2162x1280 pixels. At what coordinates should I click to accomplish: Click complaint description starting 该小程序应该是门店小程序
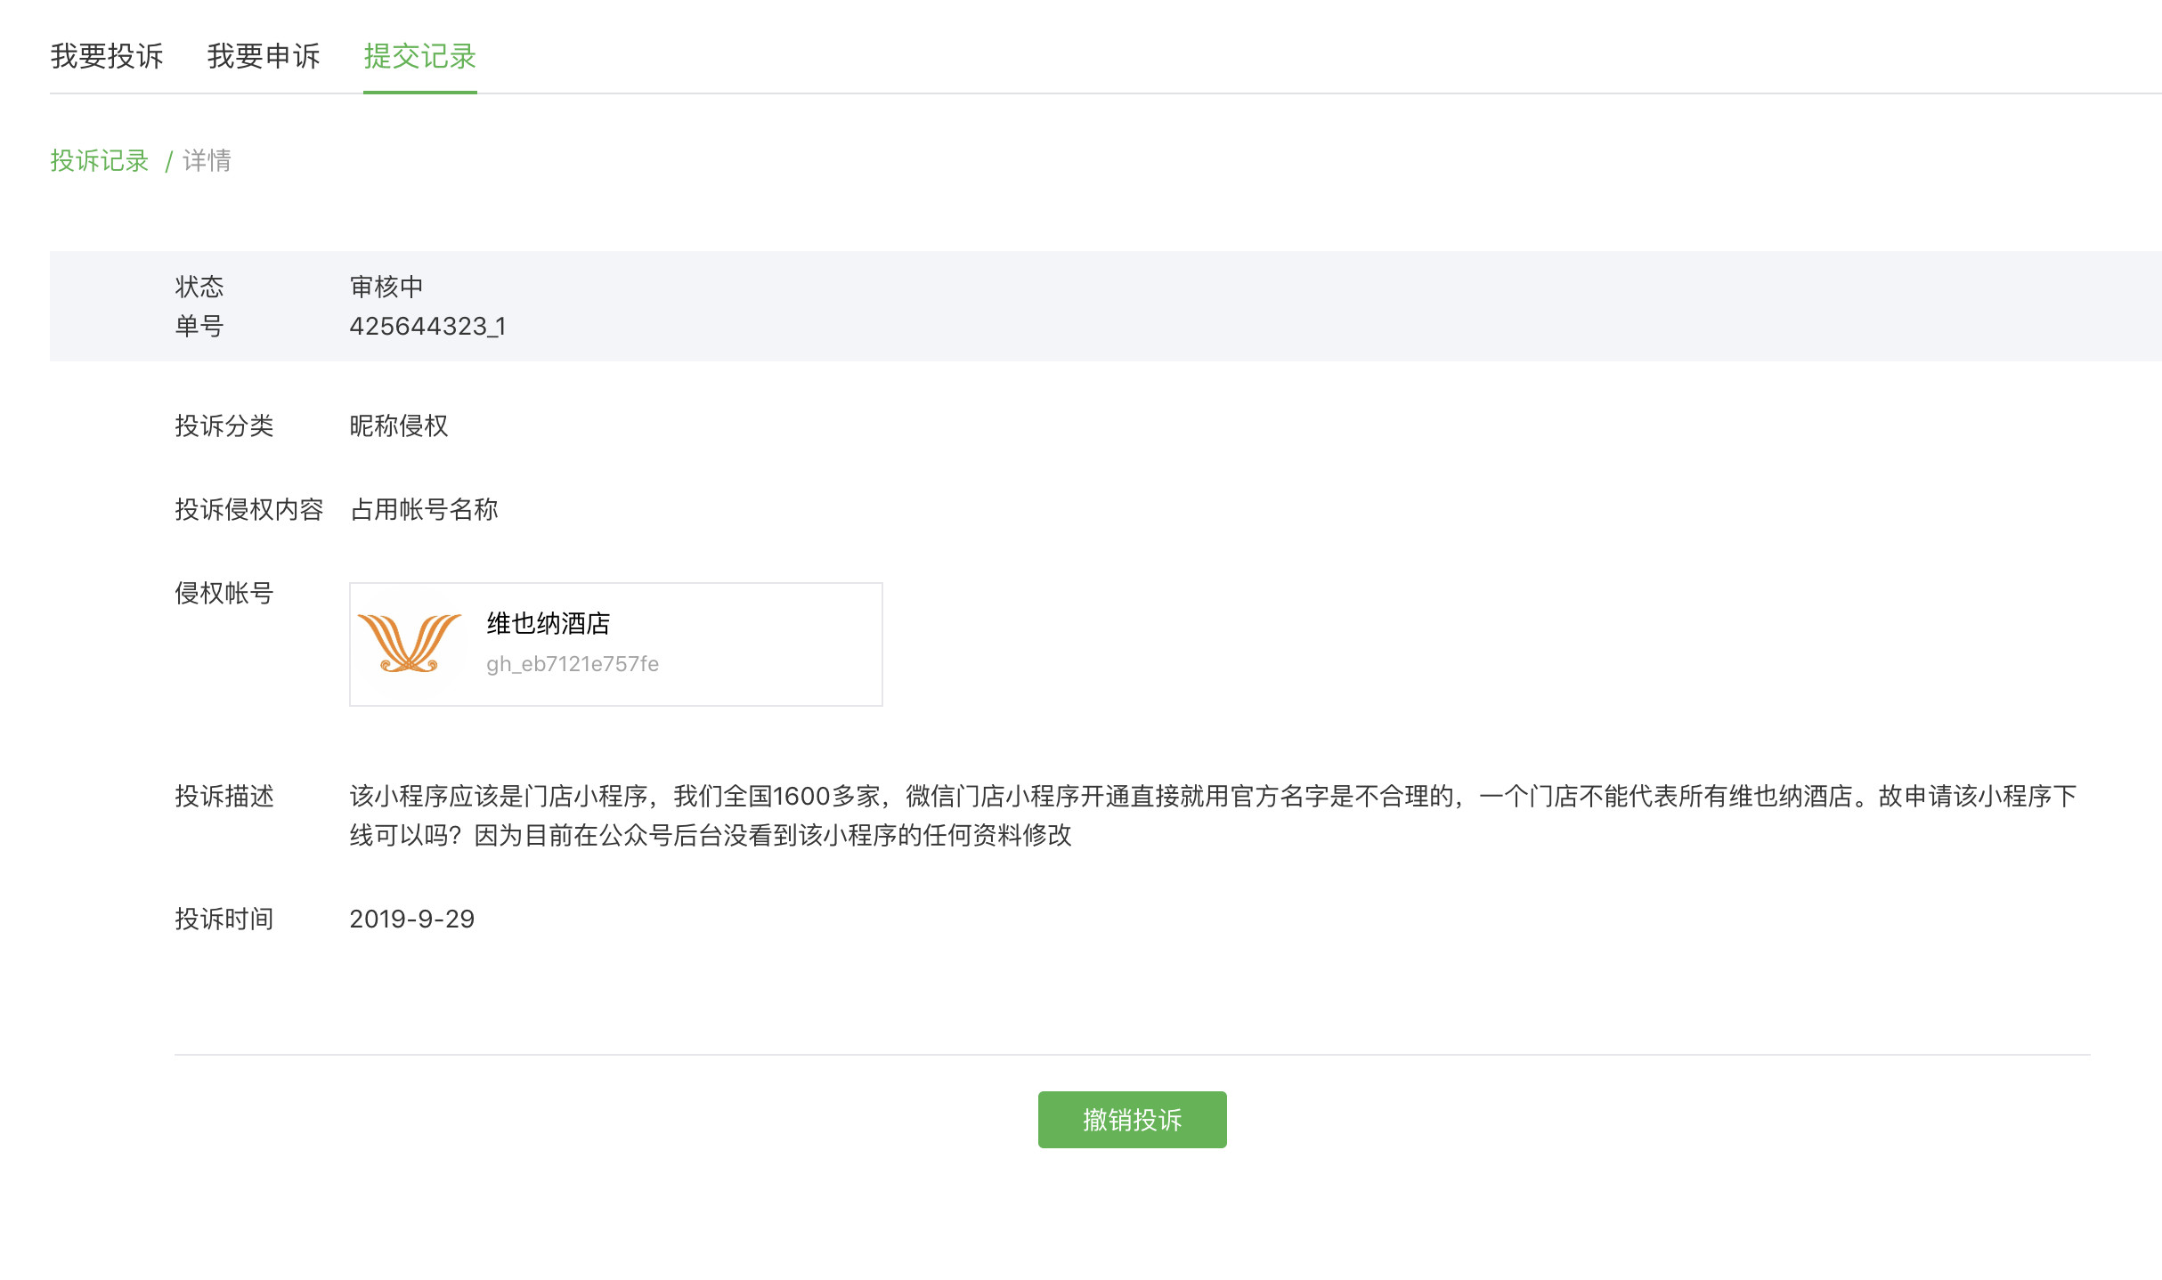[1213, 815]
